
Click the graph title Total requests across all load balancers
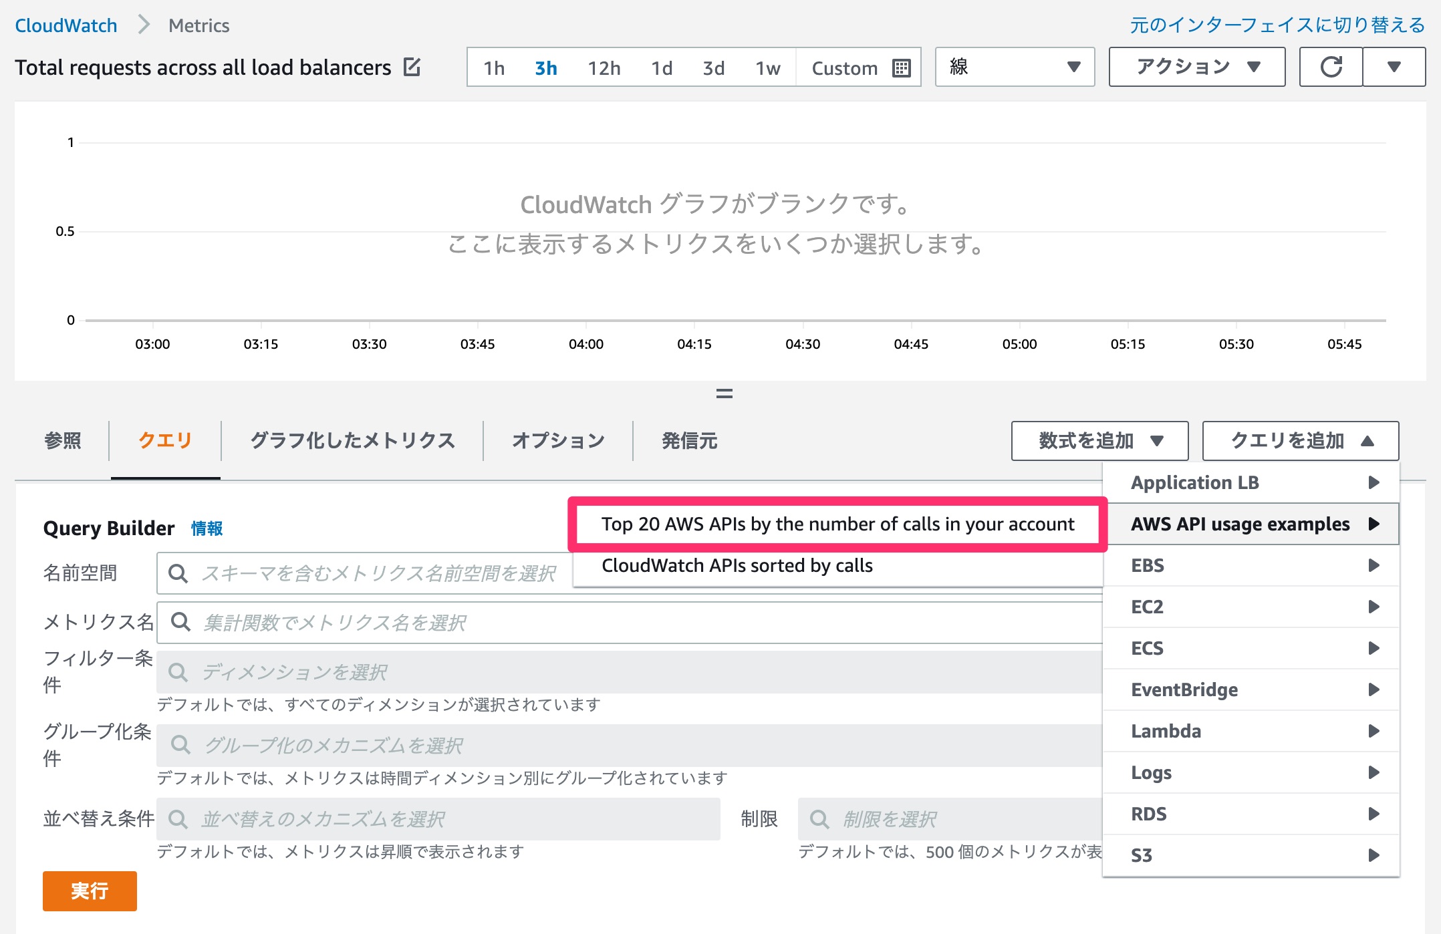pyautogui.click(x=203, y=67)
